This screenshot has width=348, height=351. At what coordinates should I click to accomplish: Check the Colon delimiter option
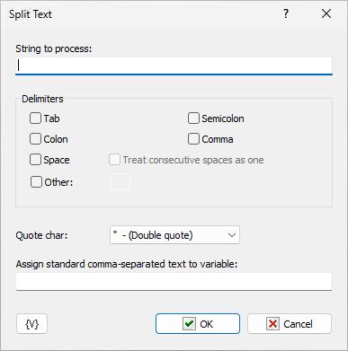(35, 139)
